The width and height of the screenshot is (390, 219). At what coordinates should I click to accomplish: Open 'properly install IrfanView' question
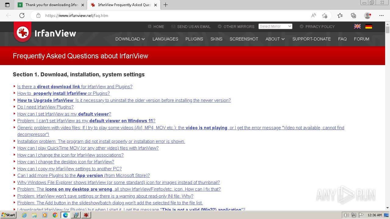63,93
